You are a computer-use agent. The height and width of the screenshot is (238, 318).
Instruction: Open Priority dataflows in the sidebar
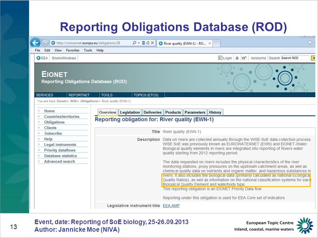coord(60,150)
